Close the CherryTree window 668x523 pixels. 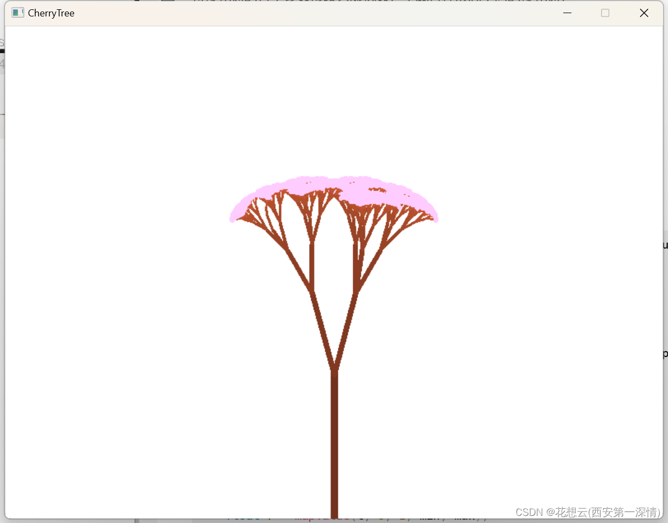(644, 13)
